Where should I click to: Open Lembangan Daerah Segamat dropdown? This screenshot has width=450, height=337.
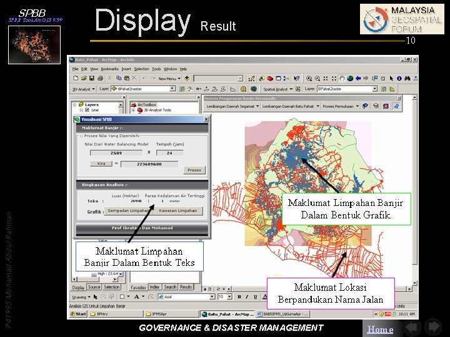tap(232, 106)
